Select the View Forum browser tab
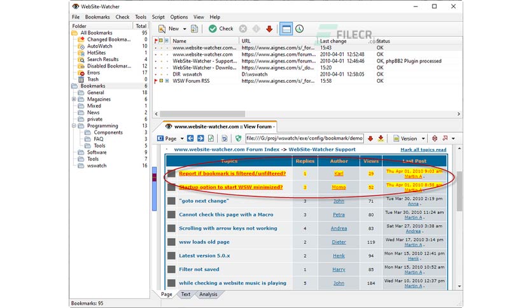This screenshot has width=532, height=308. [x=220, y=127]
